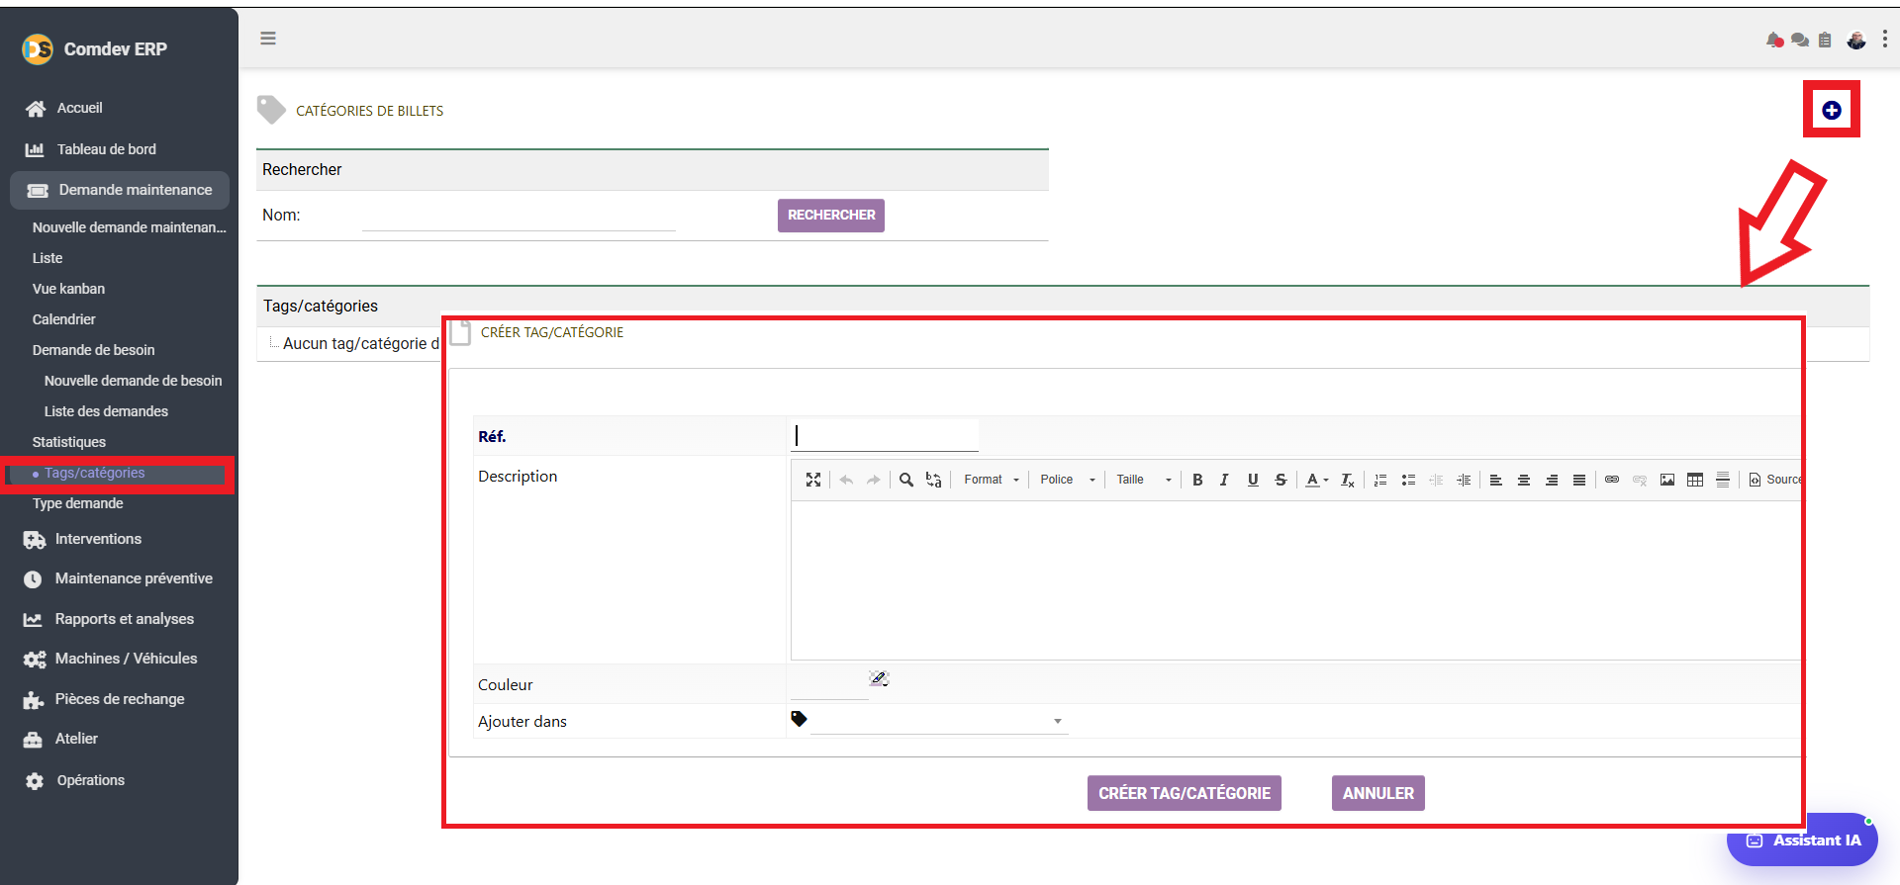Screen dimensions: 1900x885
Task: Increase the indent in the editor
Action: click(x=1464, y=480)
